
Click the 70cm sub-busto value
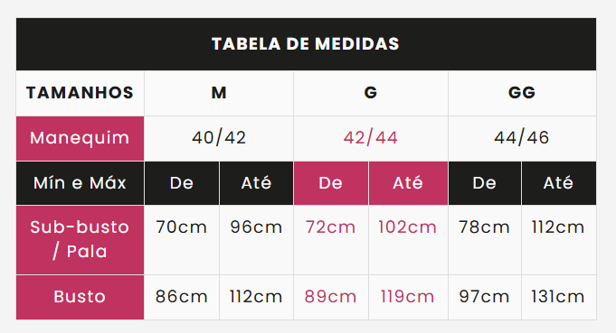click(182, 227)
